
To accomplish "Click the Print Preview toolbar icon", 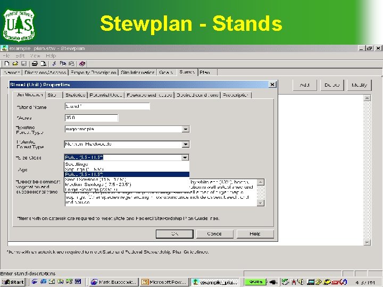I will click(43, 64).
